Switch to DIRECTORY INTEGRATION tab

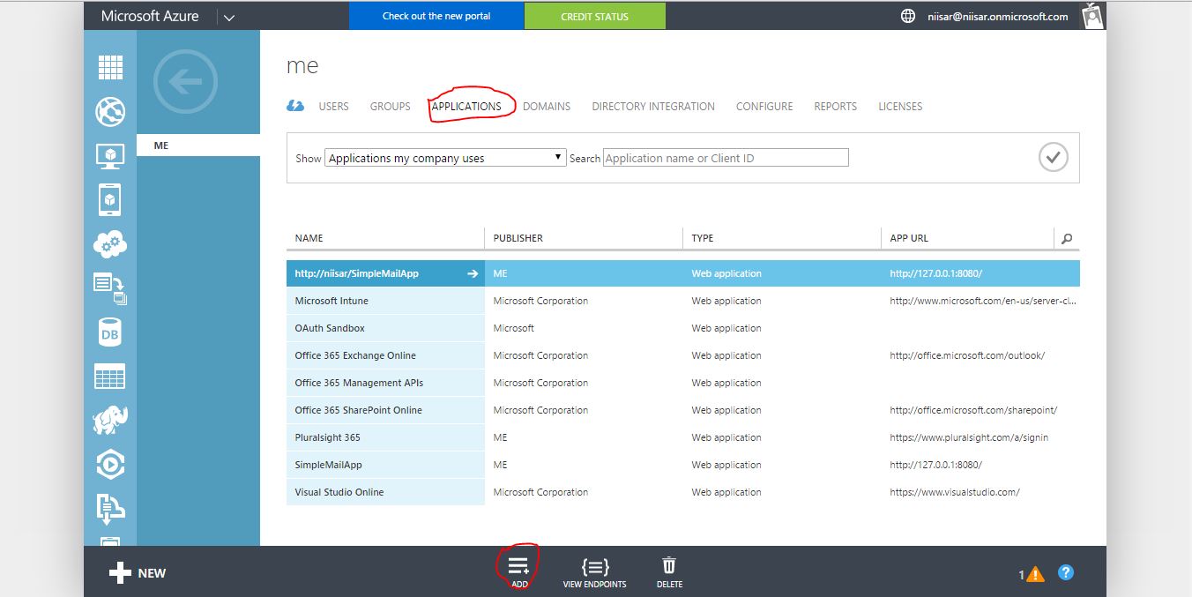tap(653, 106)
